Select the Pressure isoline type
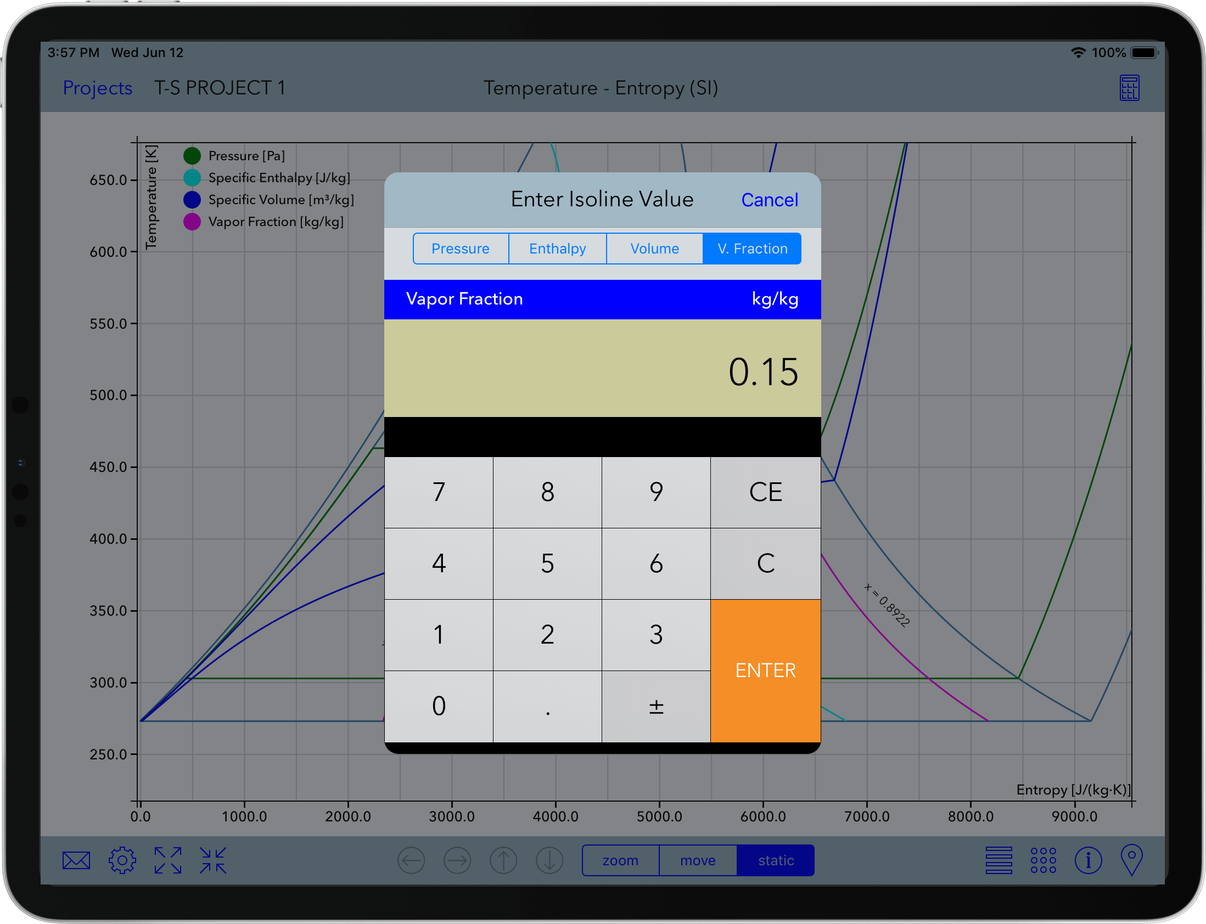This screenshot has width=1206, height=924. (x=461, y=248)
